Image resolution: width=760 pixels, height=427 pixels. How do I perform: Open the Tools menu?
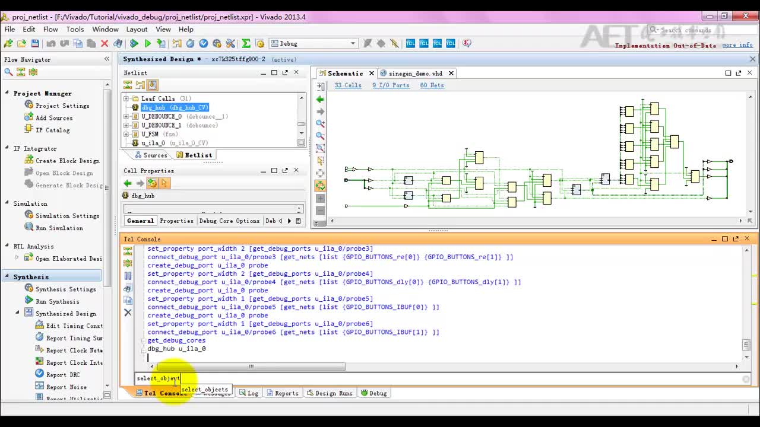click(x=75, y=29)
